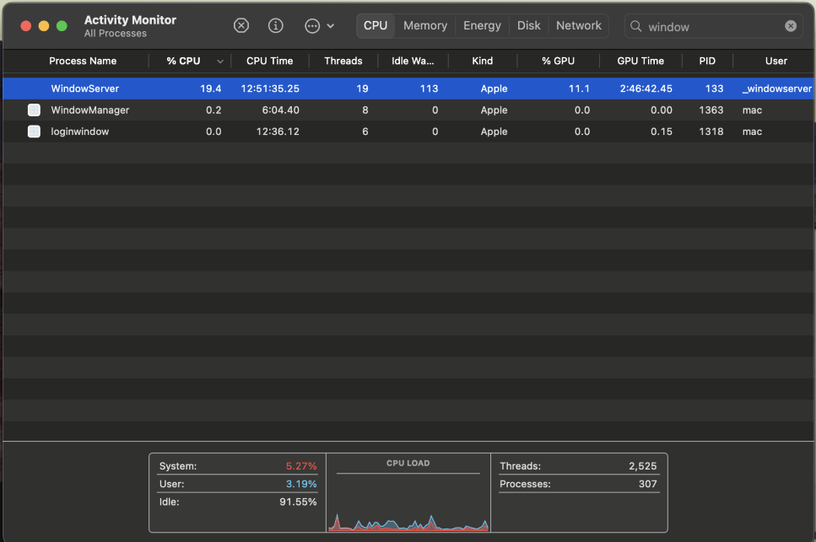Sort by Idle Wake Ups column
816x542 pixels.
(x=413, y=61)
